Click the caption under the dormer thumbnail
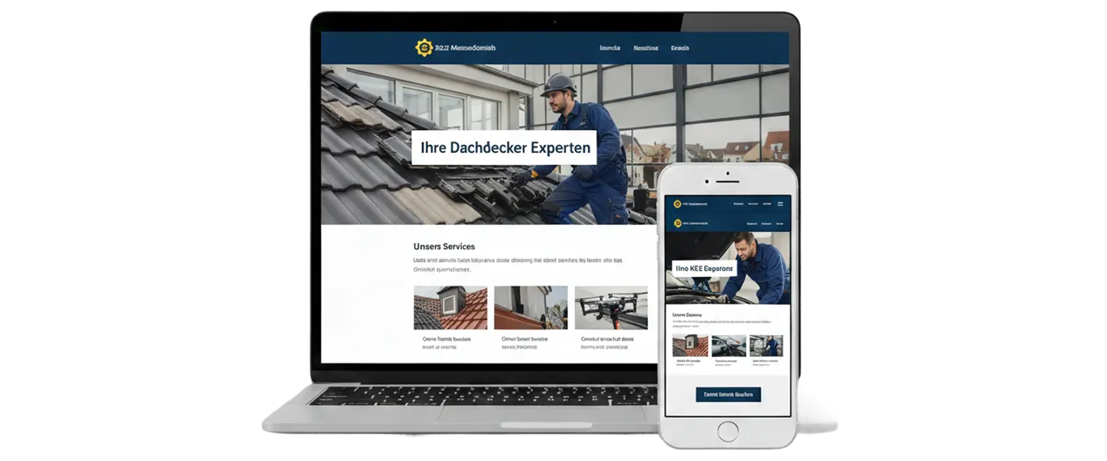The image size is (1107, 461). point(447,339)
